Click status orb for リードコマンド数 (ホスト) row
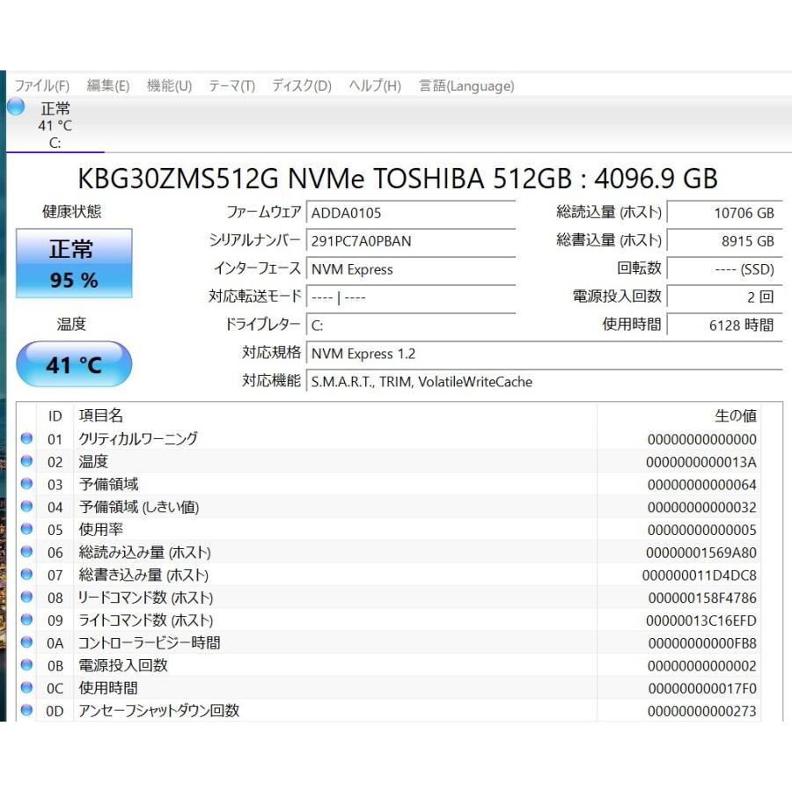The width and height of the screenshot is (792, 792). [x=26, y=597]
